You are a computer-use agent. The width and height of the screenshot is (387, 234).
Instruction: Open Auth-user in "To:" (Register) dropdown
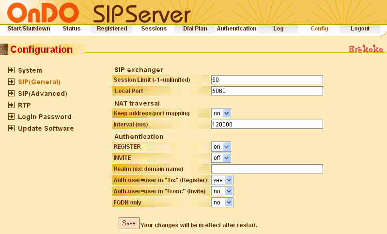pyautogui.click(x=222, y=180)
